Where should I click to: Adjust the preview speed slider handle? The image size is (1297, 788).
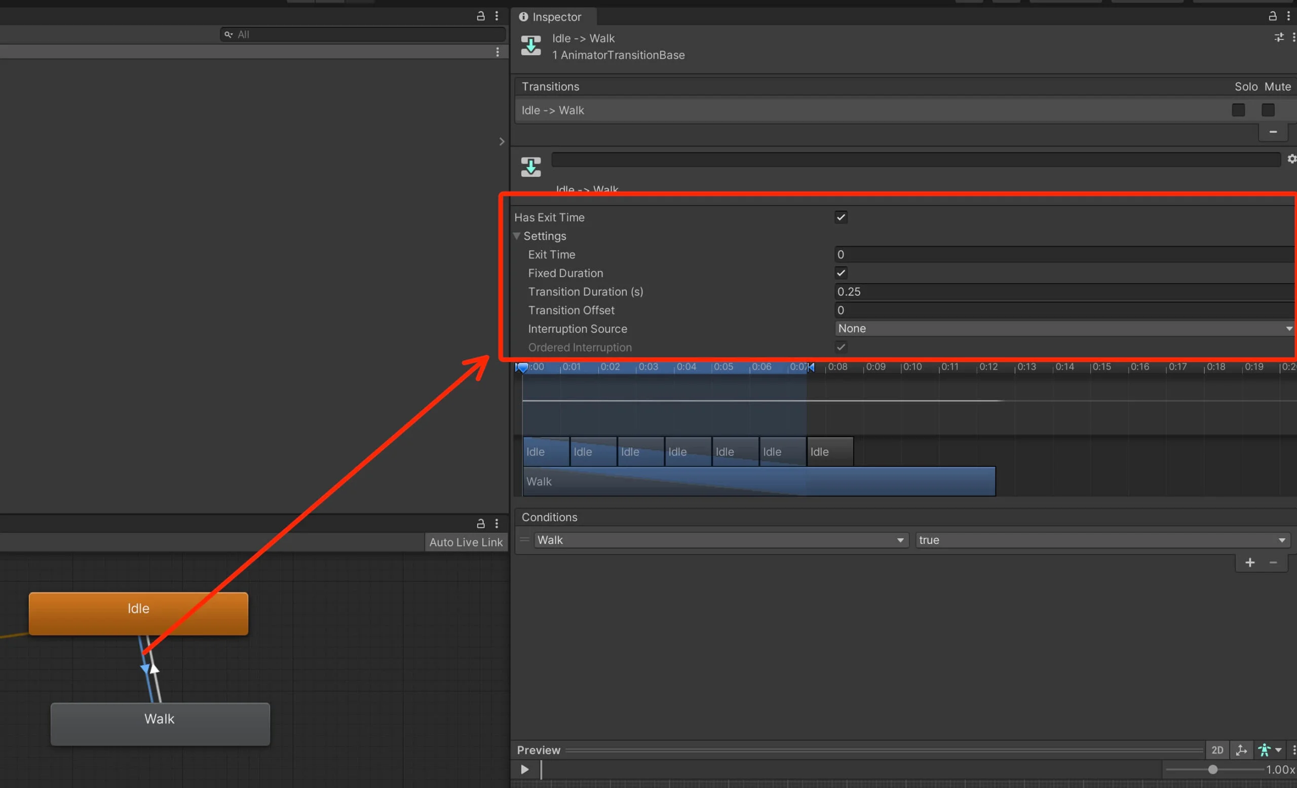tap(1212, 770)
